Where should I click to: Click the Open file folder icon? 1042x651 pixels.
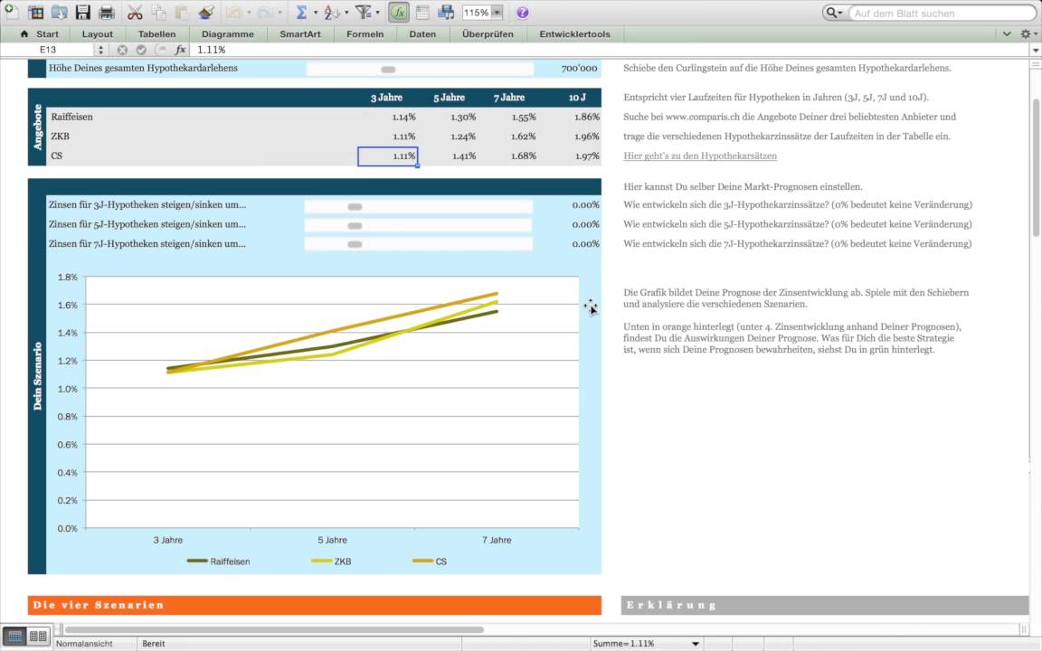(59, 12)
